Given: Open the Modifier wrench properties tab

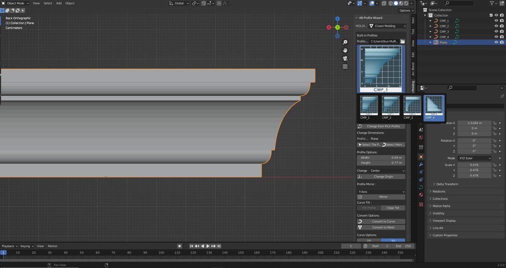Looking at the screenshot, I should click(x=421, y=164).
